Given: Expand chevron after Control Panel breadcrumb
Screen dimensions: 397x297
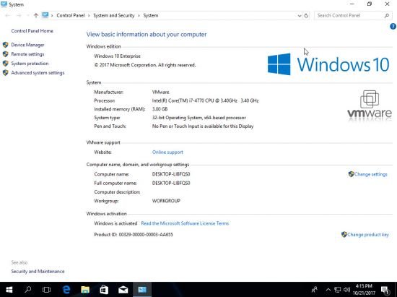Looking at the screenshot, I should click(x=89, y=16).
